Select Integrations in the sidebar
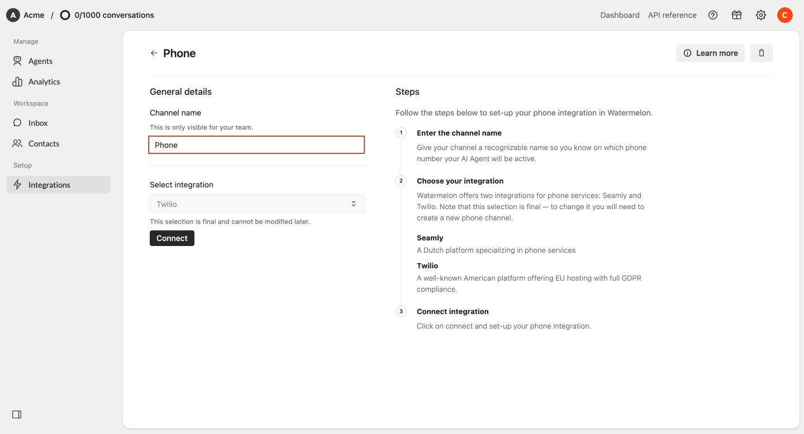The image size is (804, 434). coord(59,185)
